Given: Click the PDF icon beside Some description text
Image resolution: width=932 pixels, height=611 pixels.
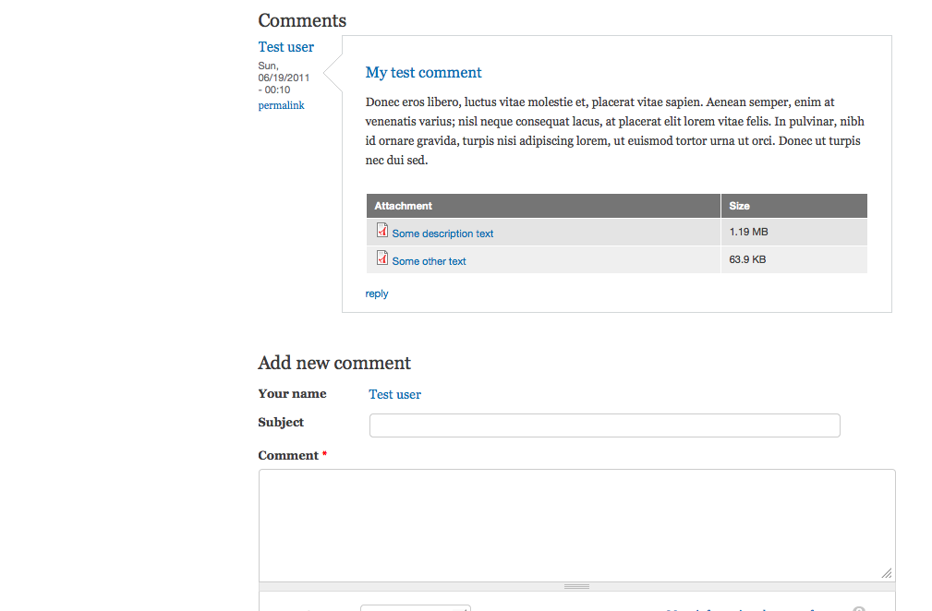Looking at the screenshot, I should click(x=381, y=231).
